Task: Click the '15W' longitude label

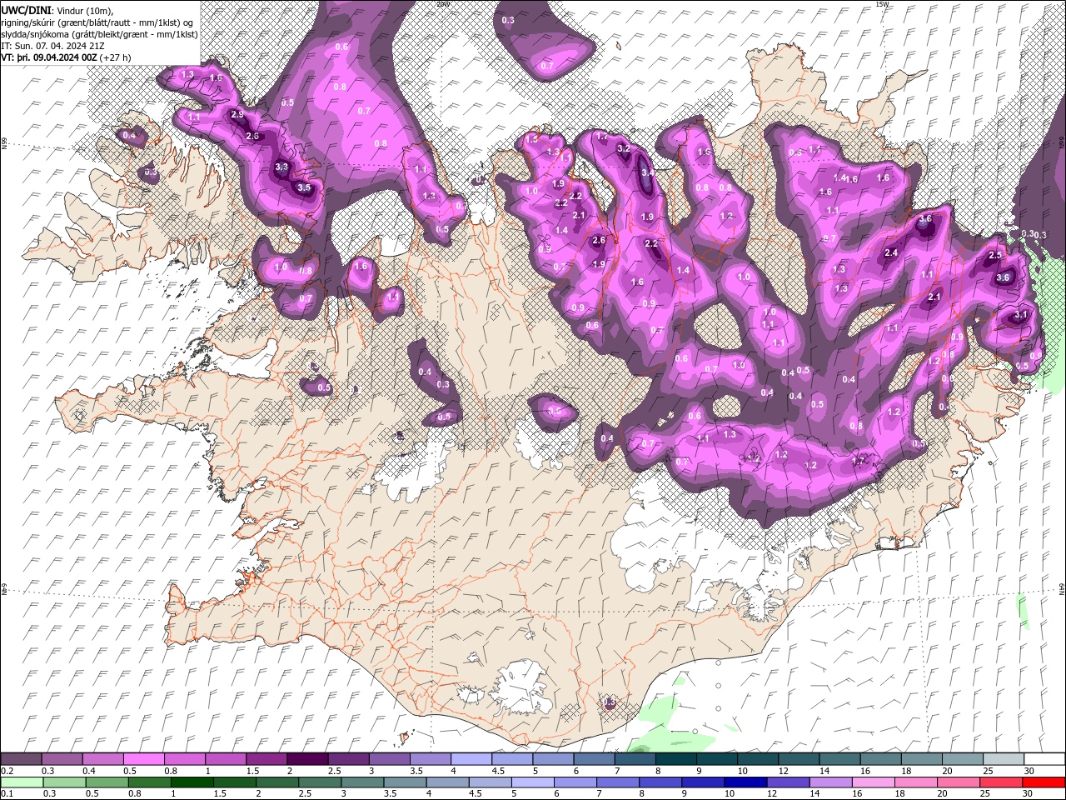Action: tap(882, 4)
